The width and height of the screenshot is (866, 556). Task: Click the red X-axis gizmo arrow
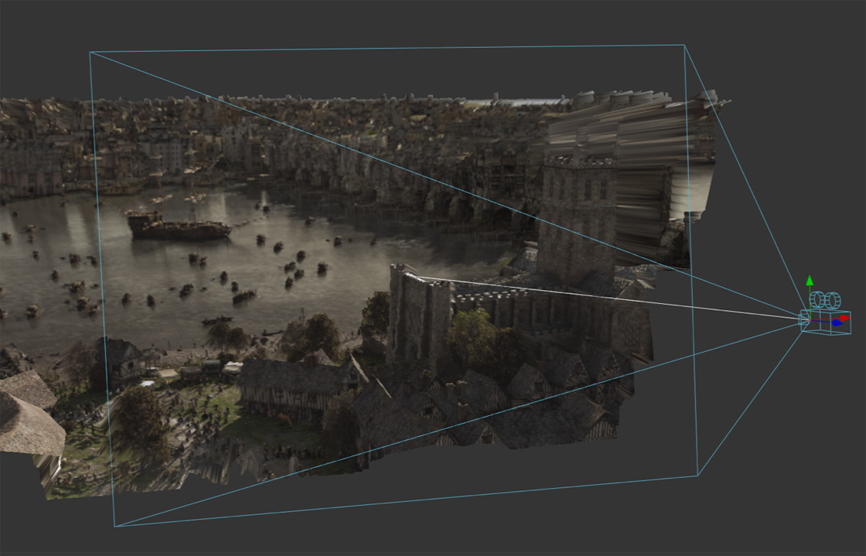point(844,318)
